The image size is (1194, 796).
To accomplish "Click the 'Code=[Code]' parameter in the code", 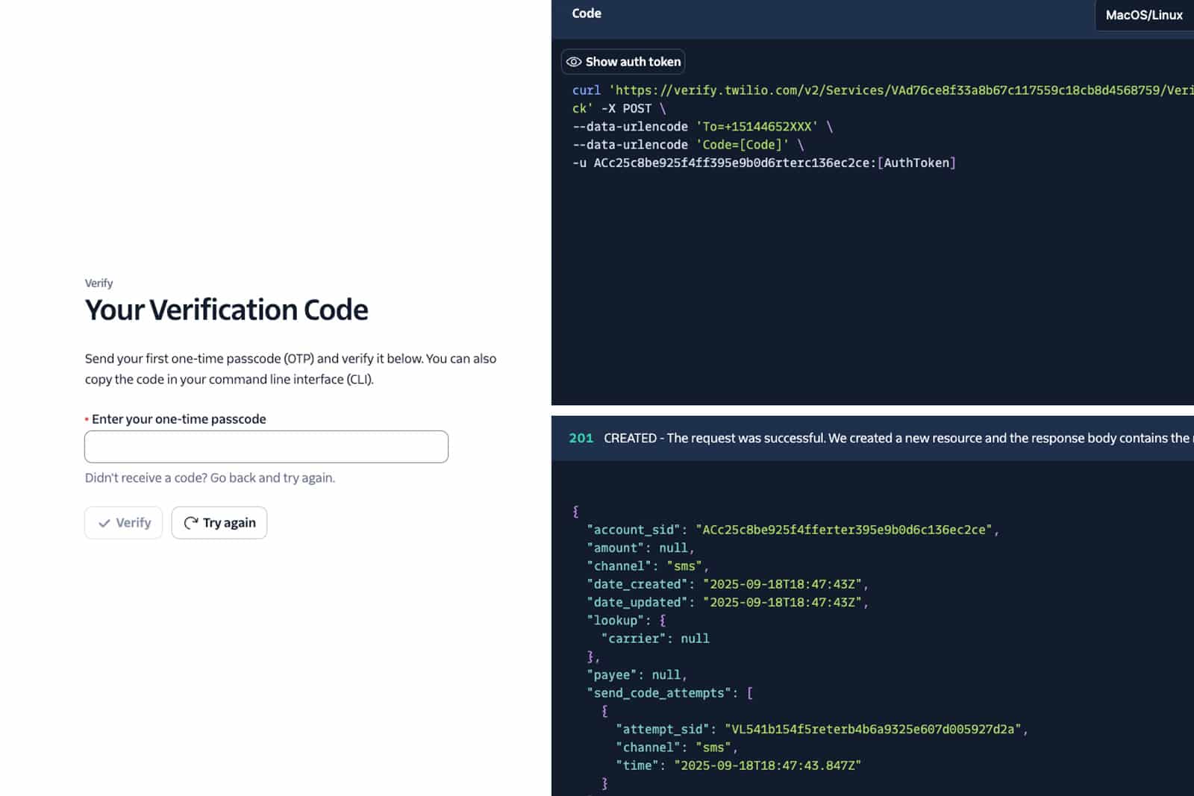I will click(742, 145).
